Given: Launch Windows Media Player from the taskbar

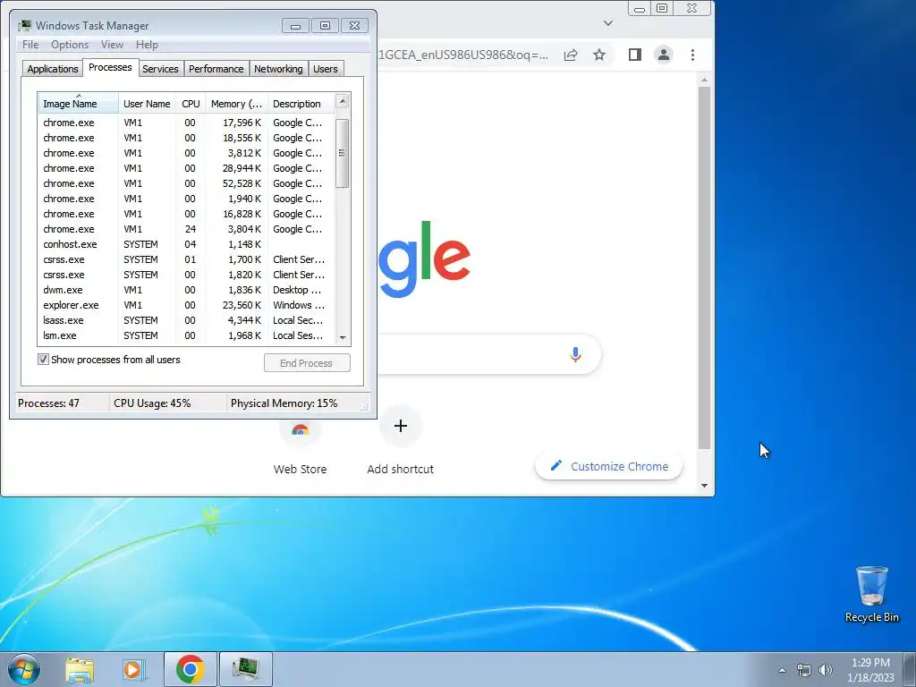Looking at the screenshot, I should [x=134, y=670].
